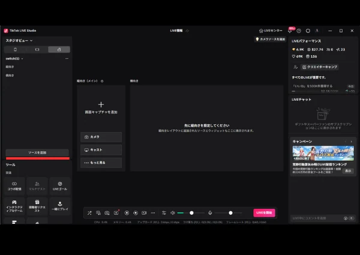Open more options ellipsis in bottom toolbar
Image resolution: width=360 pixels, height=255 pixels.
click(x=153, y=213)
